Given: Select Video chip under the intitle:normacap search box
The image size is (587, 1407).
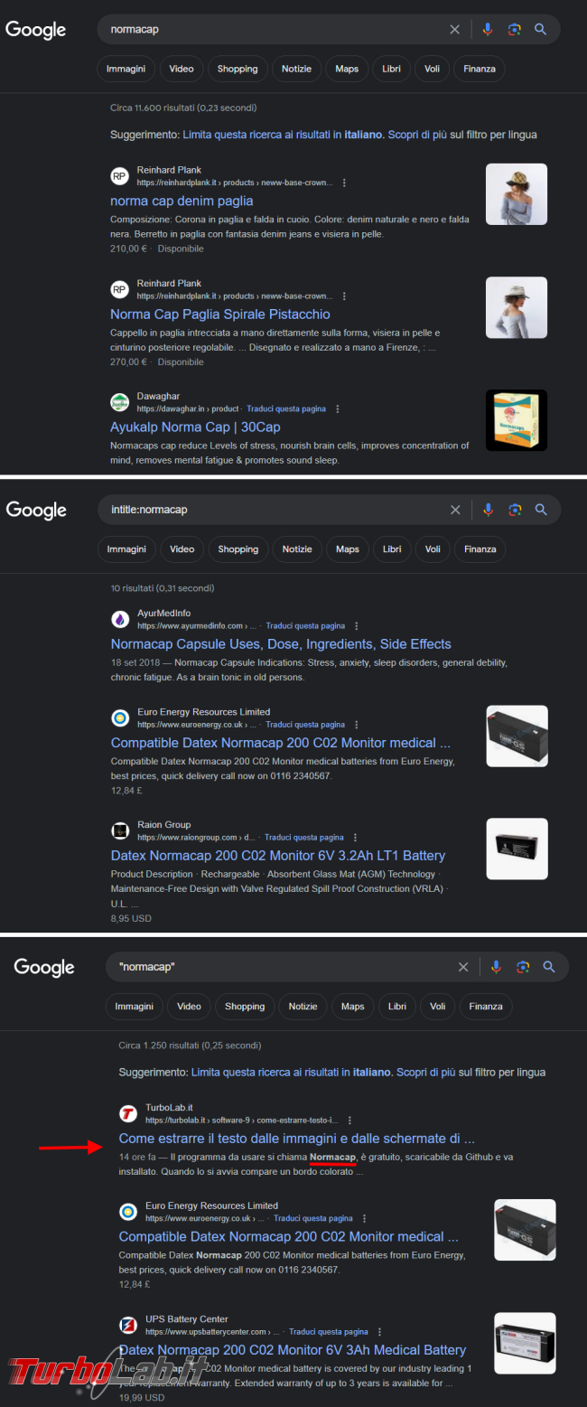Looking at the screenshot, I should [x=182, y=549].
